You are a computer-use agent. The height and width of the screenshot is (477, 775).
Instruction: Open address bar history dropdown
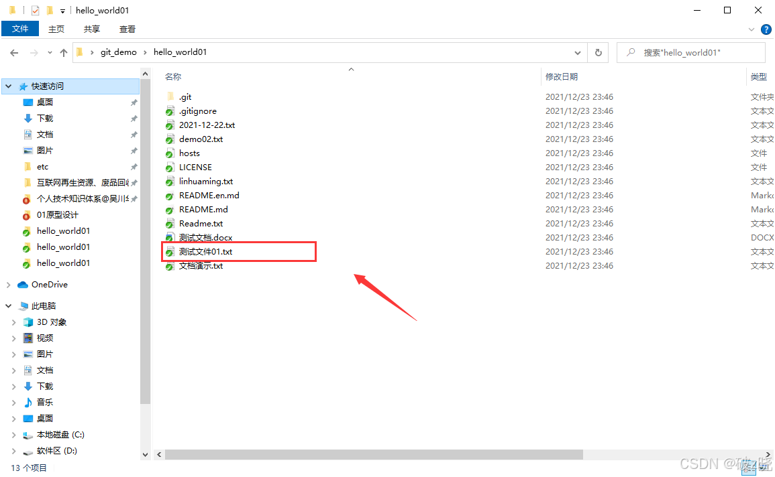coord(577,52)
